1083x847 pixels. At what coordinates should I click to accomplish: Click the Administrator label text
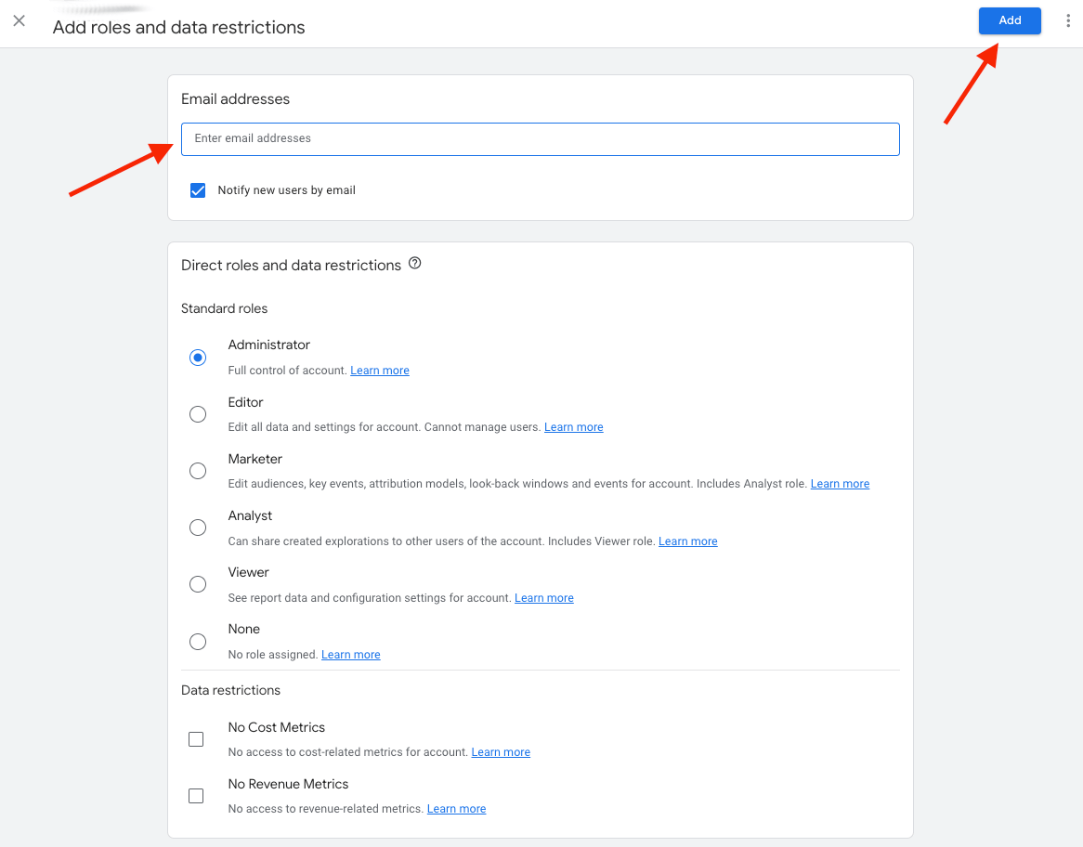click(x=268, y=345)
